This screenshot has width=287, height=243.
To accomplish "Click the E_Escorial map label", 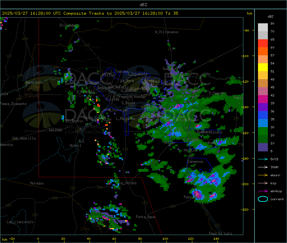I will click(118, 110).
